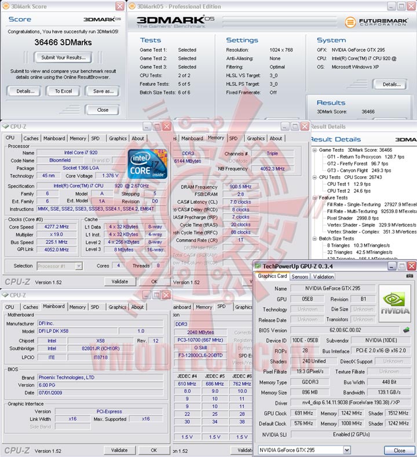Click the Submit Your Results button
This screenshot has height=457, width=417.
[63, 57]
